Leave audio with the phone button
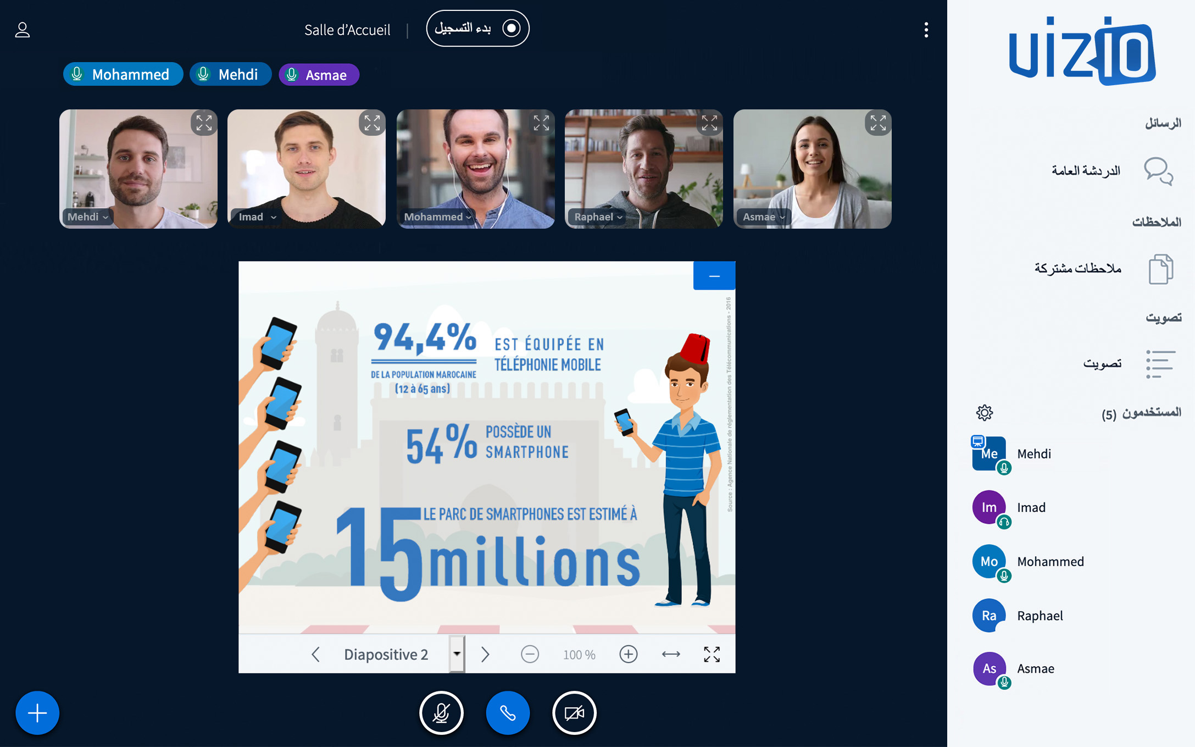 508,713
